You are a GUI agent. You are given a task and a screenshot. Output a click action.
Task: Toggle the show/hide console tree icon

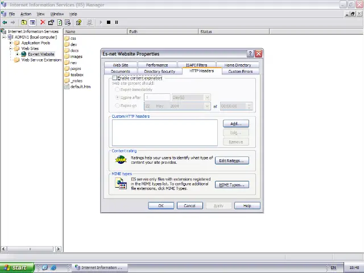click(x=32, y=23)
